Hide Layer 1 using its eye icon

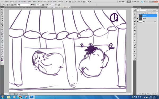click(x=138, y=18)
